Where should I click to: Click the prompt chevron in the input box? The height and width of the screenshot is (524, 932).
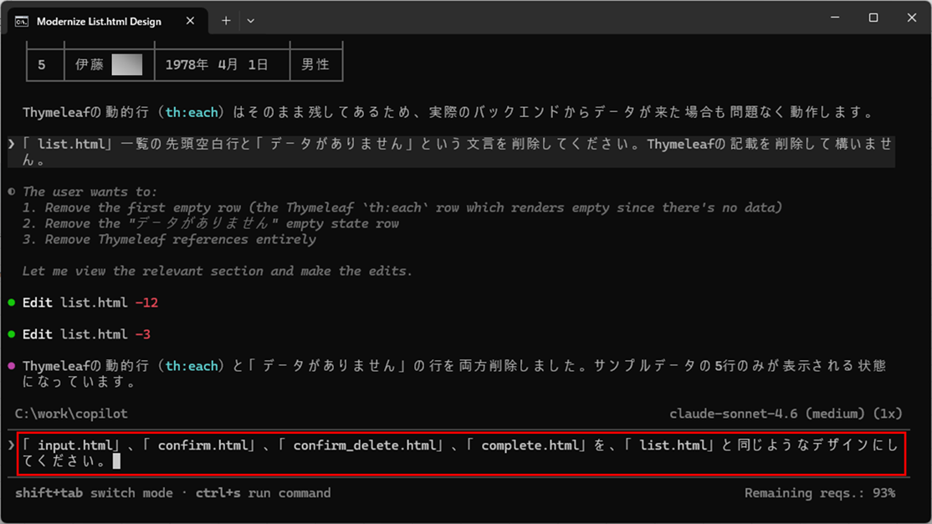[12, 445]
